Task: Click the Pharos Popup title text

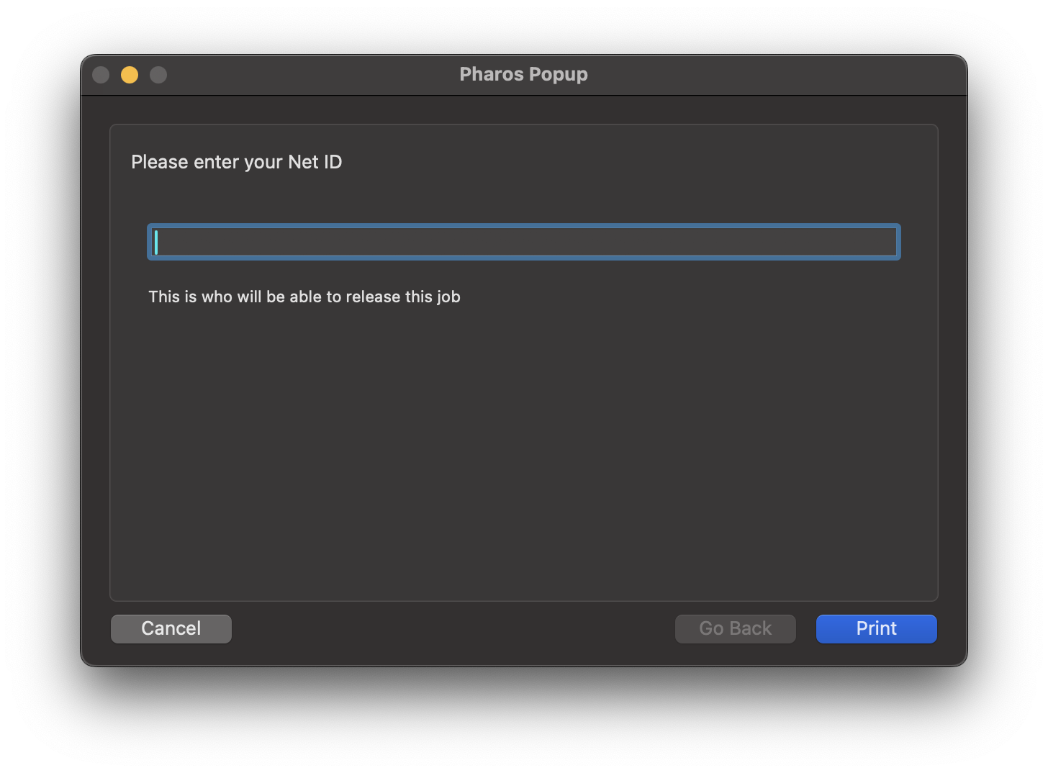Action: coord(523,74)
